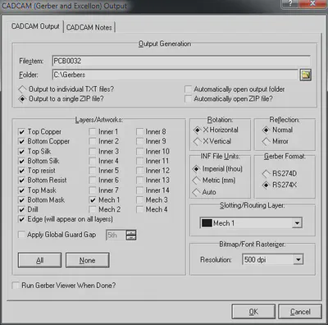
Task: Check the Inner 10 layer
Action: pos(139,151)
